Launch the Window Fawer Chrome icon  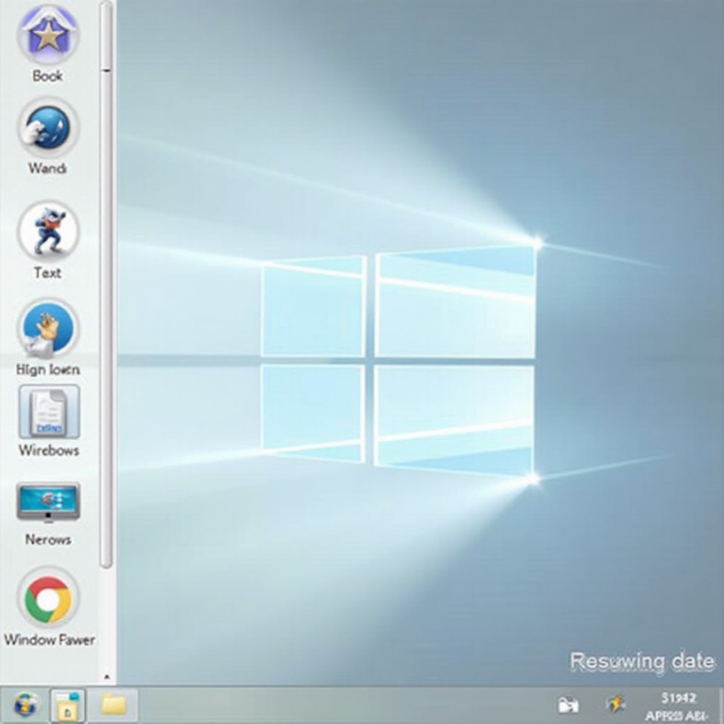point(48,599)
